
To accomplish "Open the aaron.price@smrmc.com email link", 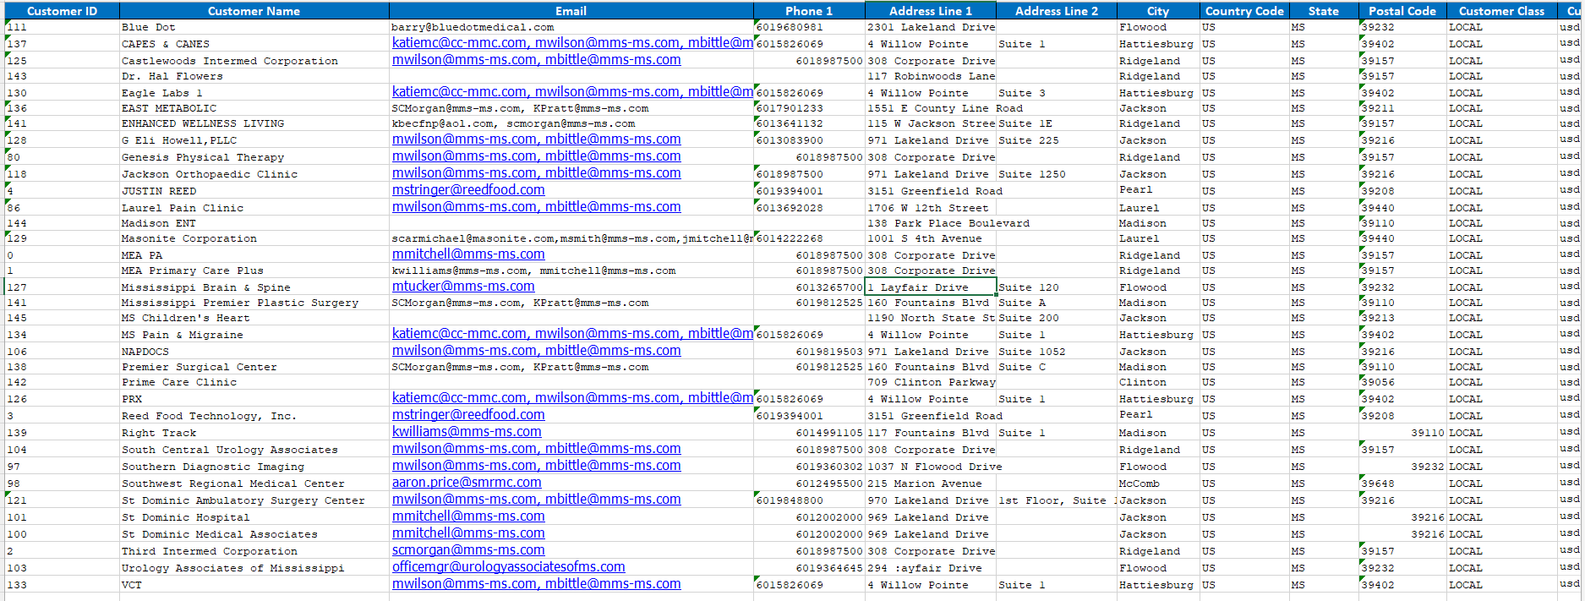I will [x=467, y=483].
